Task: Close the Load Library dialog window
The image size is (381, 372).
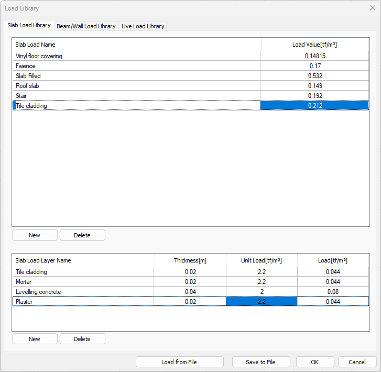Action: pos(372,8)
